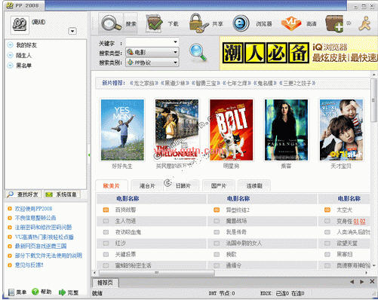Click the grey film icon beside 红沙

pos(106,243)
